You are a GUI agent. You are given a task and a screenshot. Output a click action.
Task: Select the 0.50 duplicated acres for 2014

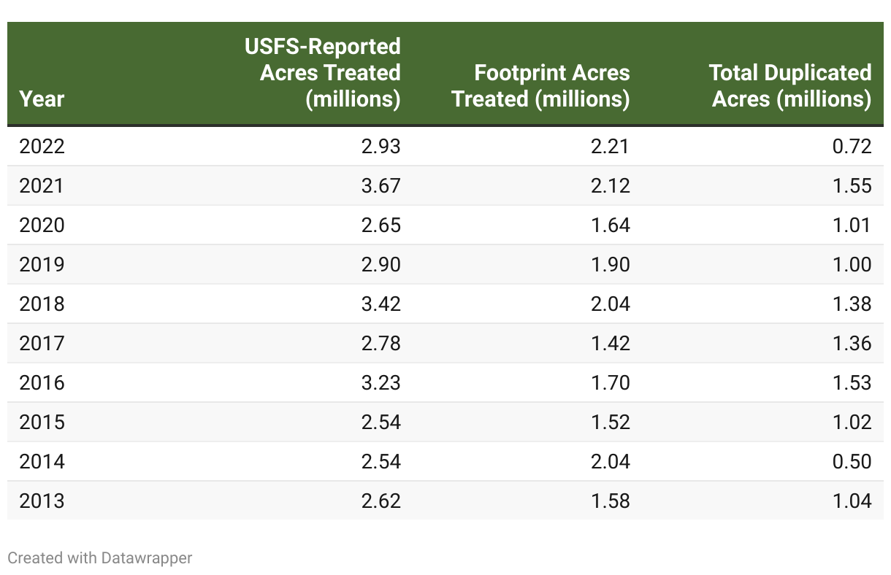pyautogui.click(x=852, y=462)
